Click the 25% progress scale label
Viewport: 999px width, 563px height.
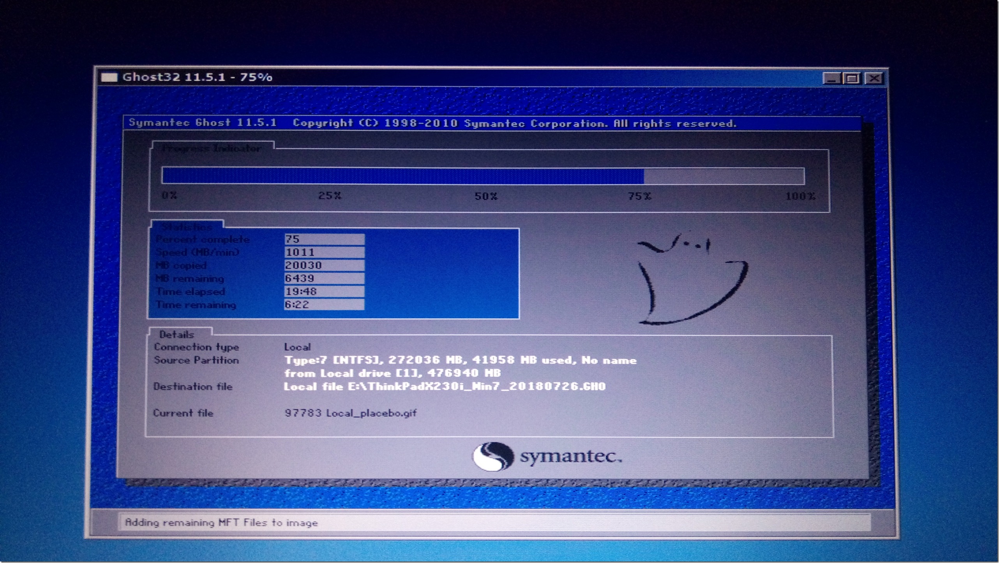[330, 195]
